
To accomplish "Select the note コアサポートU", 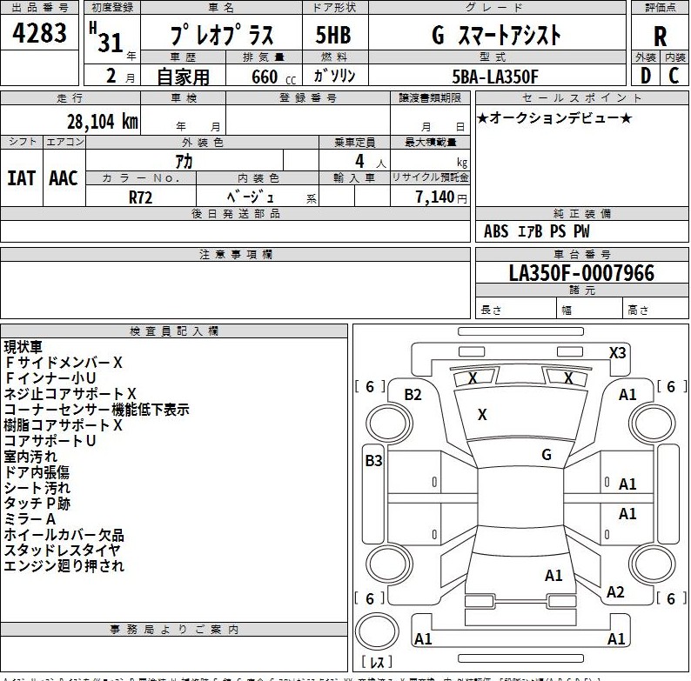I will pyautogui.click(x=50, y=441).
